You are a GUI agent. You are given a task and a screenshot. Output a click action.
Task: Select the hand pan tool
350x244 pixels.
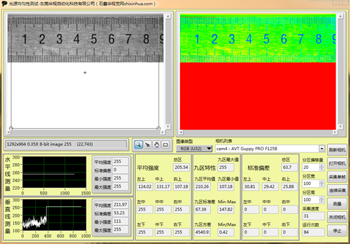tap(157, 145)
